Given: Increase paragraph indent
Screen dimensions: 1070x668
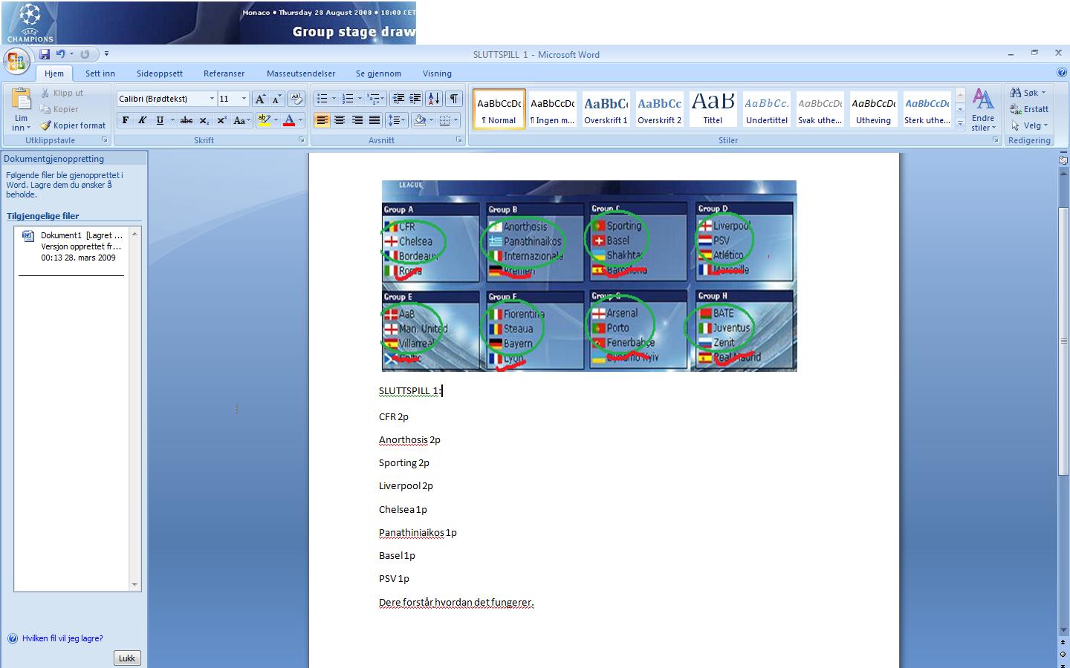Looking at the screenshot, I should pyautogui.click(x=415, y=99).
